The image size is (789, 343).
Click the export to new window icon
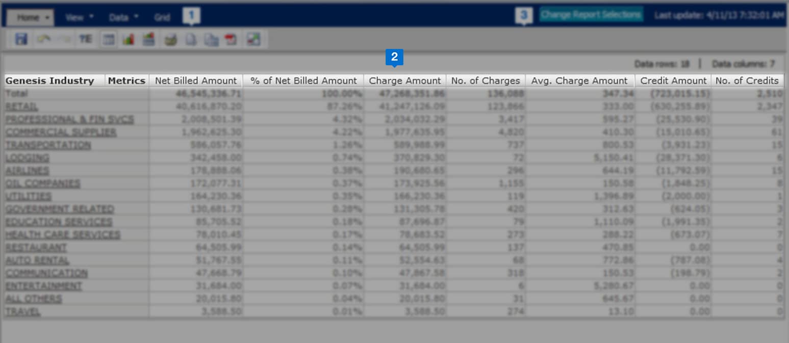(253, 39)
